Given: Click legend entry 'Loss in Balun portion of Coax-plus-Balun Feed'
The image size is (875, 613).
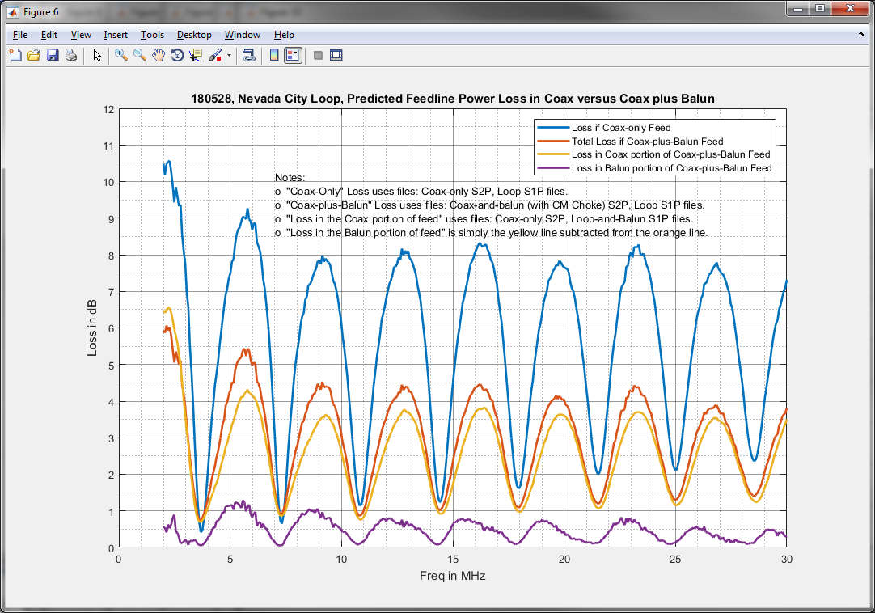Looking at the screenshot, I should [x=672, y=168].
